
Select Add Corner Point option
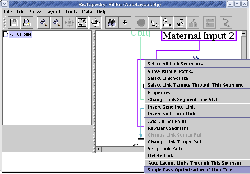coord(167,122)
